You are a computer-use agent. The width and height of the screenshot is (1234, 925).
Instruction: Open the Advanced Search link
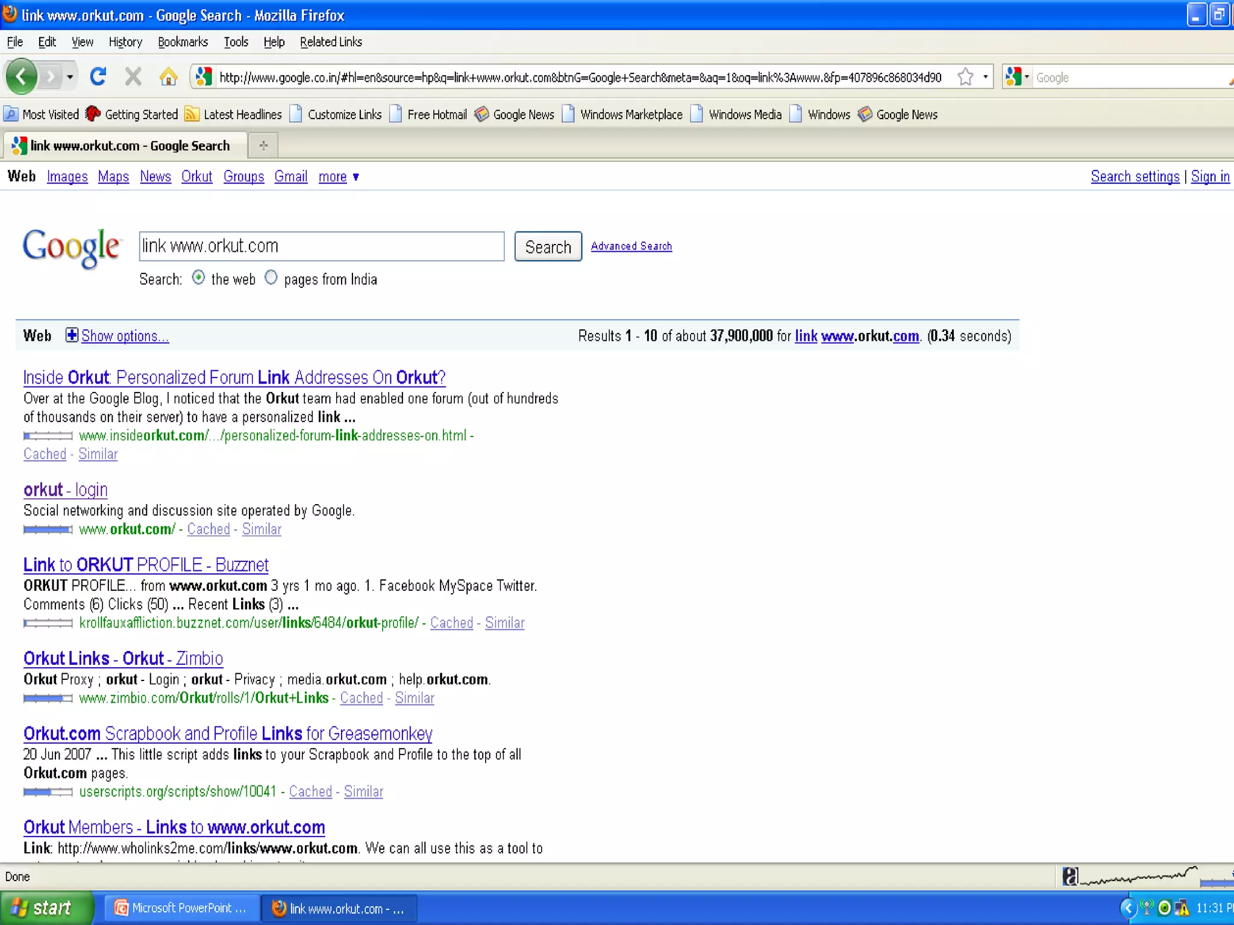(631, 246)
